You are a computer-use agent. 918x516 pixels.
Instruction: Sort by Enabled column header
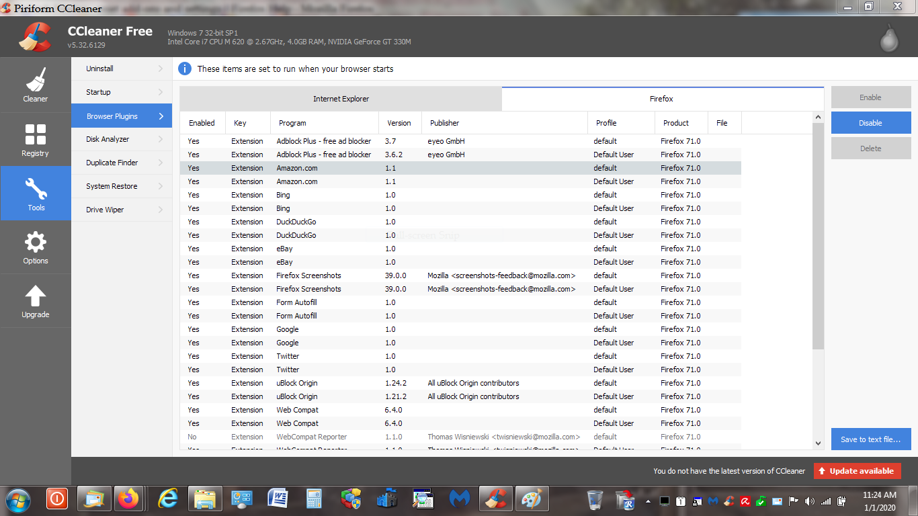[202, 123]
